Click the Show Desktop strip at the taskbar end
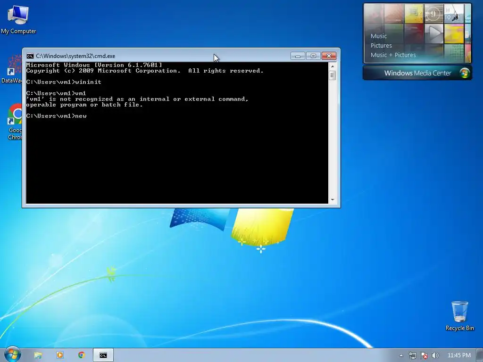The height and width of the screenshot is (362, 483). pyautogui.click(x=480, y=355)
